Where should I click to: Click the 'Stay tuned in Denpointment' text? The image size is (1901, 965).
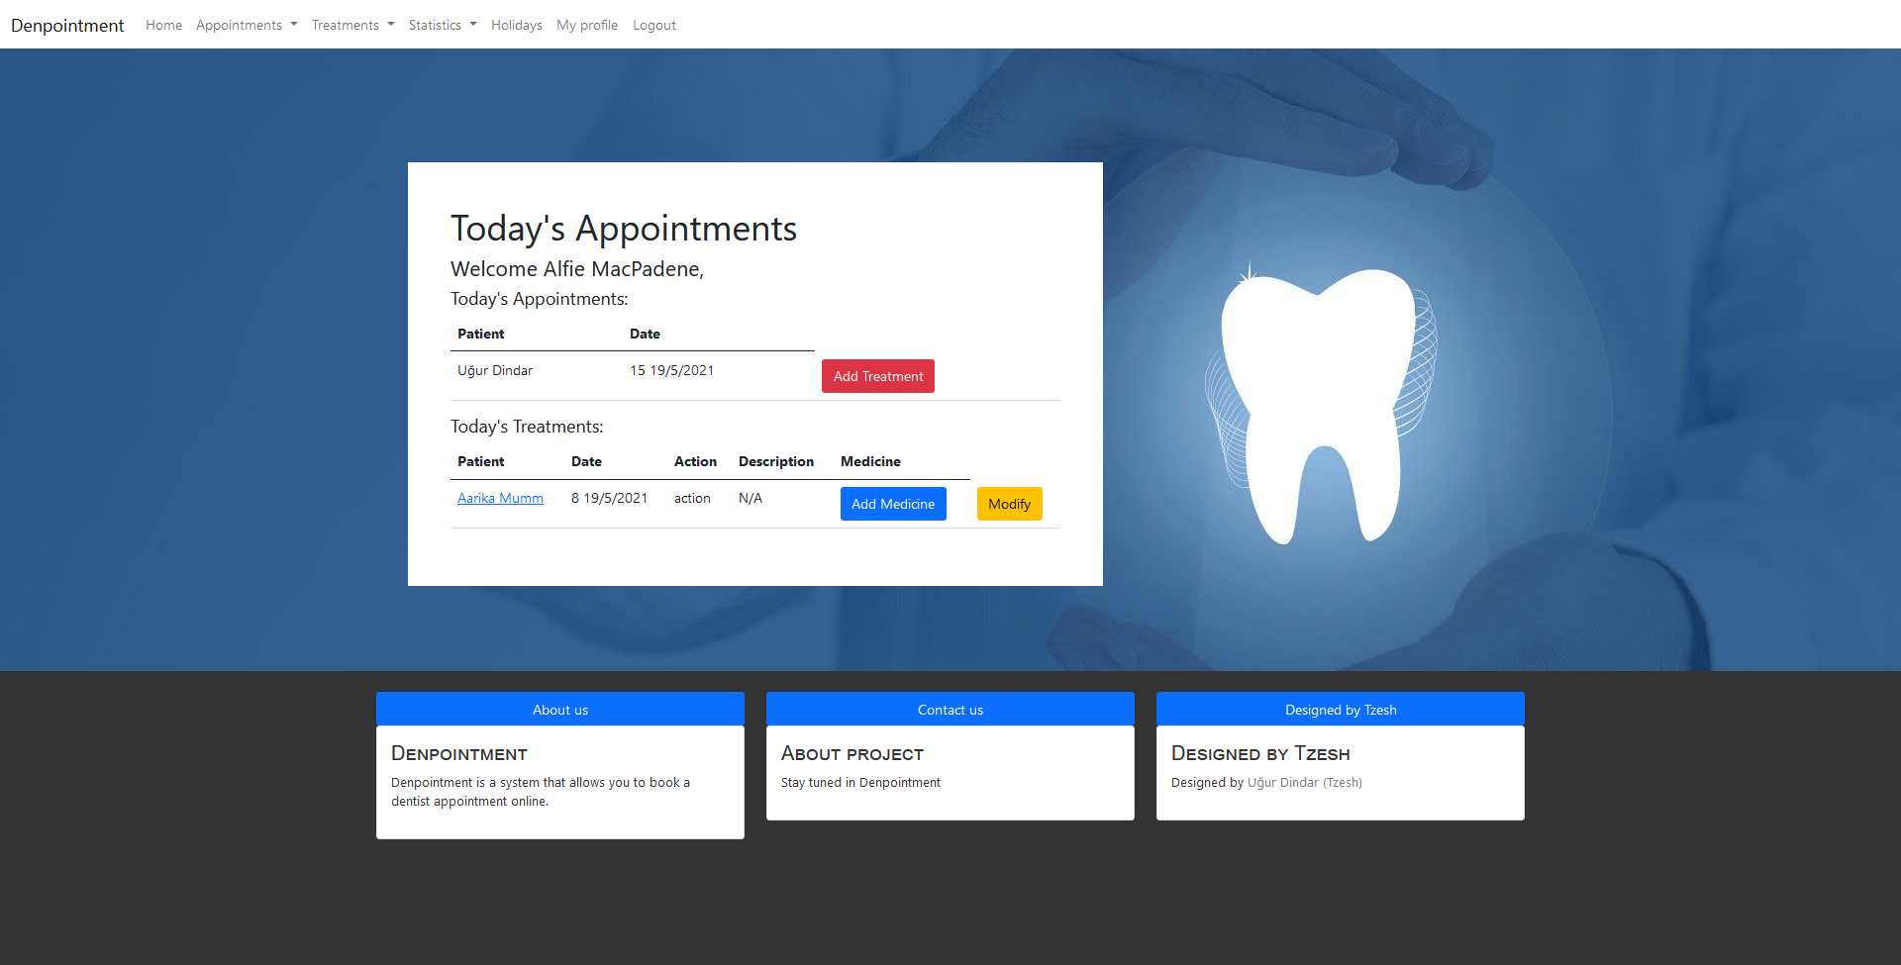pos(861,782)
